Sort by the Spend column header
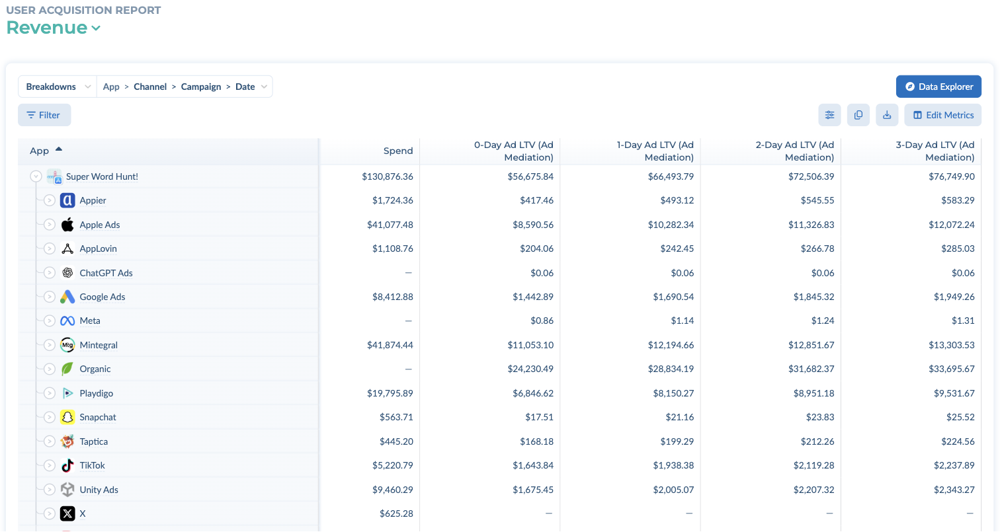1000x532 pixels. (398, 151)
